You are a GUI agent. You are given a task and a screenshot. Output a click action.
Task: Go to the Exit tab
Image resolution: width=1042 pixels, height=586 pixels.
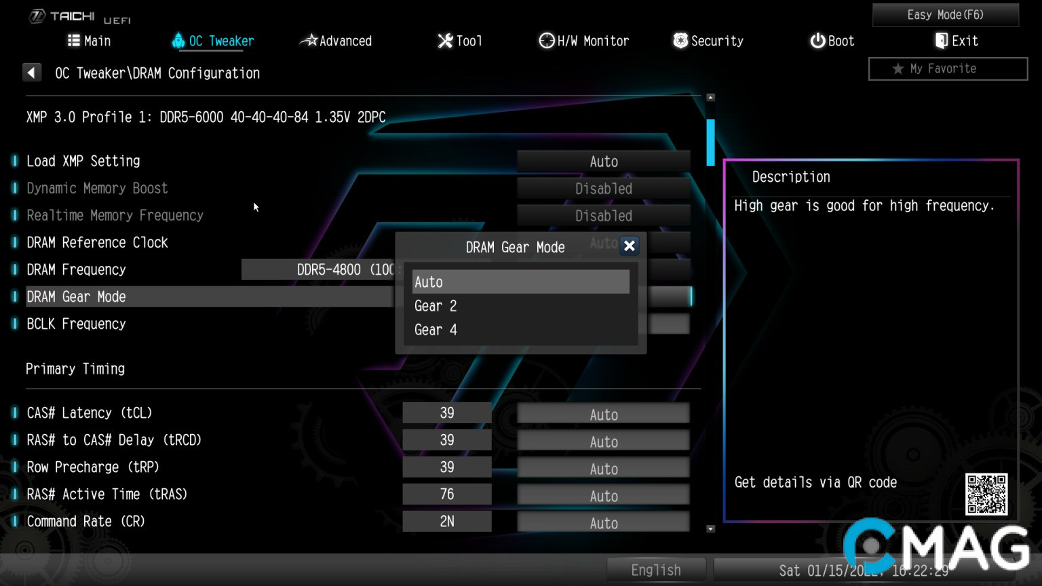(x=957, y=41)
